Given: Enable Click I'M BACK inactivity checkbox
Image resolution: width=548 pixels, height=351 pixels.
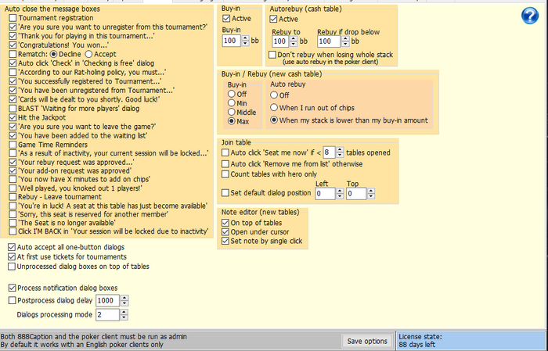Looking at the screenshot, I should [x=13, y=231].
